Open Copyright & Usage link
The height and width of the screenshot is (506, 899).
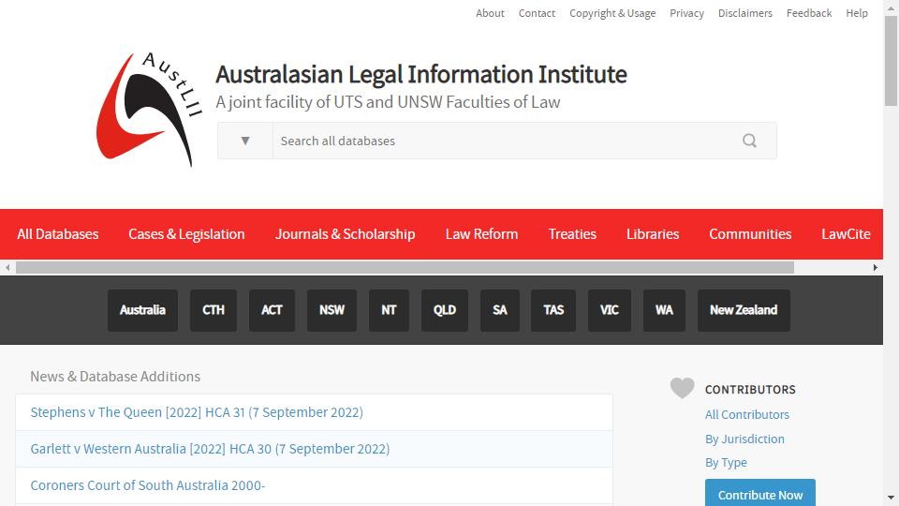(x=612, y=13)
